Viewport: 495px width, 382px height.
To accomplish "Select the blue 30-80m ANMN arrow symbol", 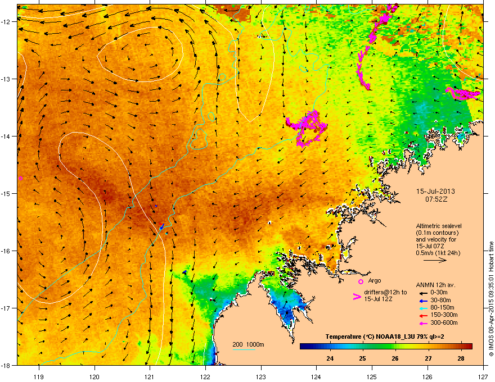I will (422, 301).
